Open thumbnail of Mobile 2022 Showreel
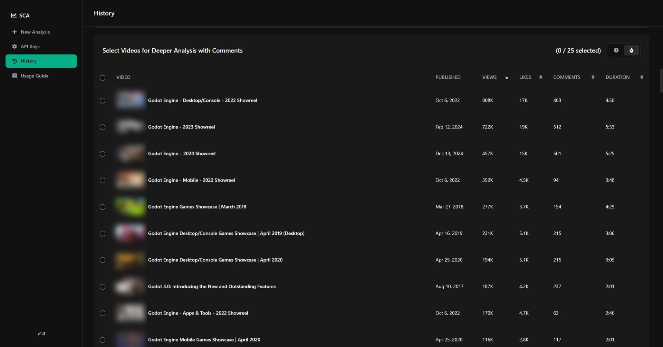Image resolution: width=663 pixels, height=347 pixels. [130, 180]
